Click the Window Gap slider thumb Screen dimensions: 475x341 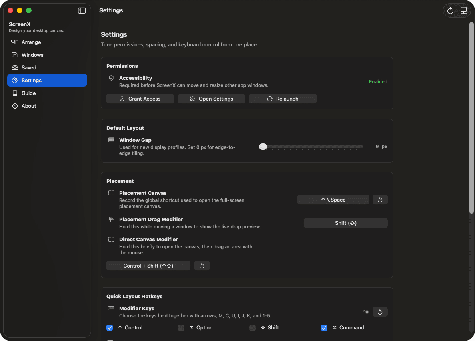263,147
